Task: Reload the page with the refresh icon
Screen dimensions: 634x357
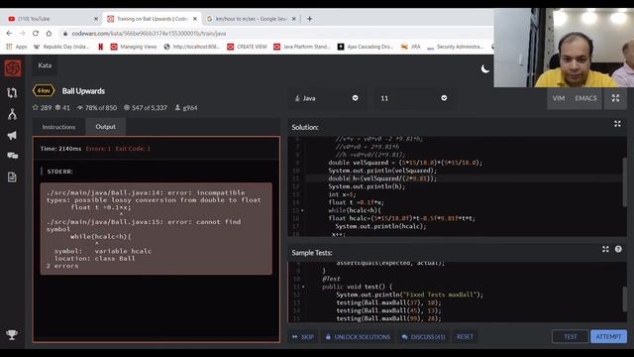Action: click(x=36, y=33)
